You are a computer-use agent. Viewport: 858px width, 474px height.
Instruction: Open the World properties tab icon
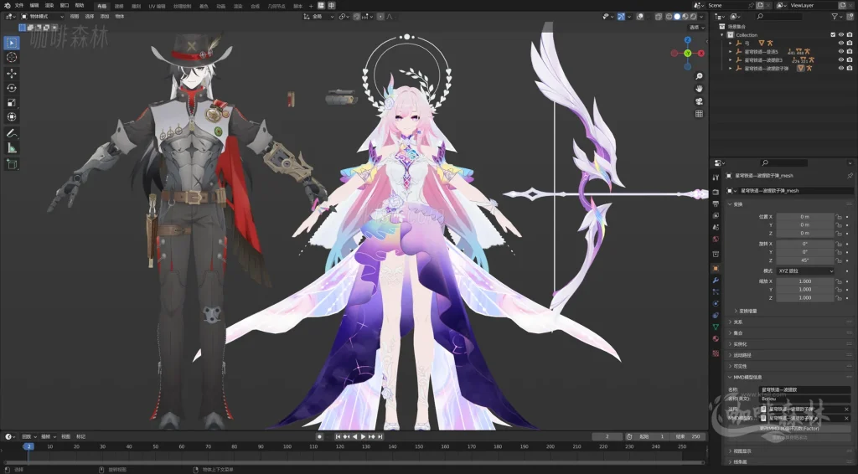click(716, 239)
